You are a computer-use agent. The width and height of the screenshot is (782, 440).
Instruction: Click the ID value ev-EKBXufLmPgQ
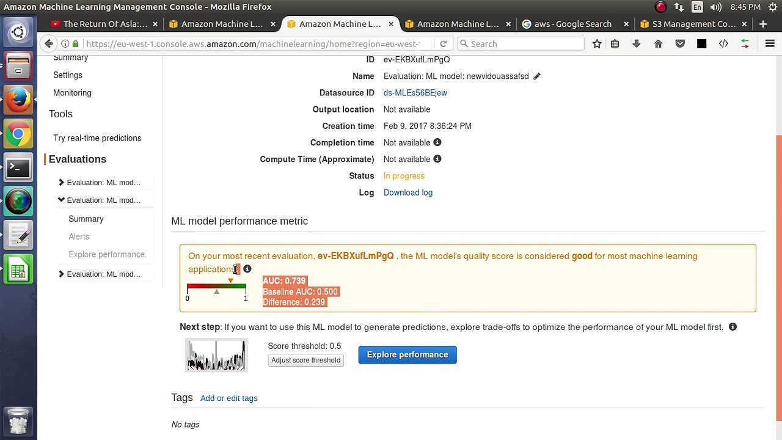tap(417, 60)
